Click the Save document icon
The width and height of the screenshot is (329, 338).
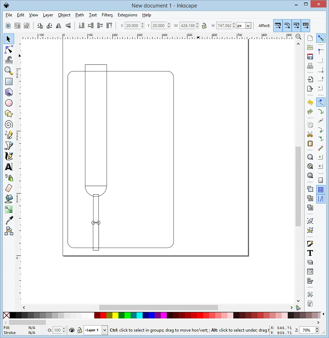[310, 57]
